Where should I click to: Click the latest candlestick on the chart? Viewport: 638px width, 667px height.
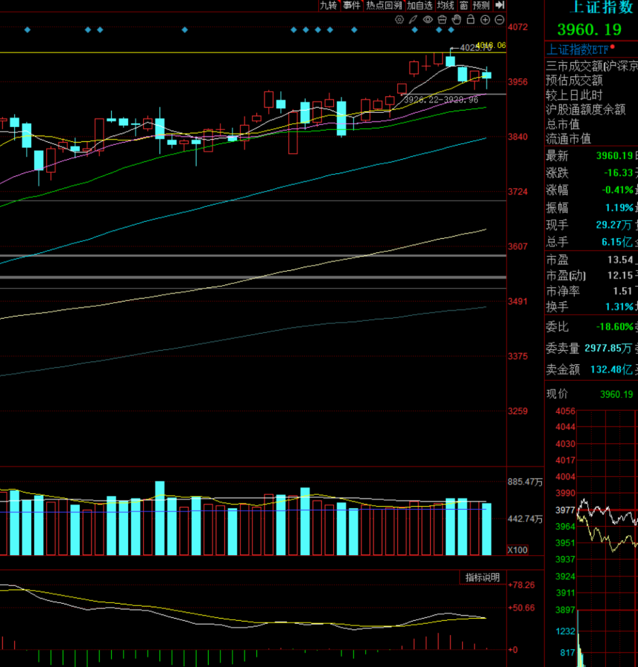point(487,75)
